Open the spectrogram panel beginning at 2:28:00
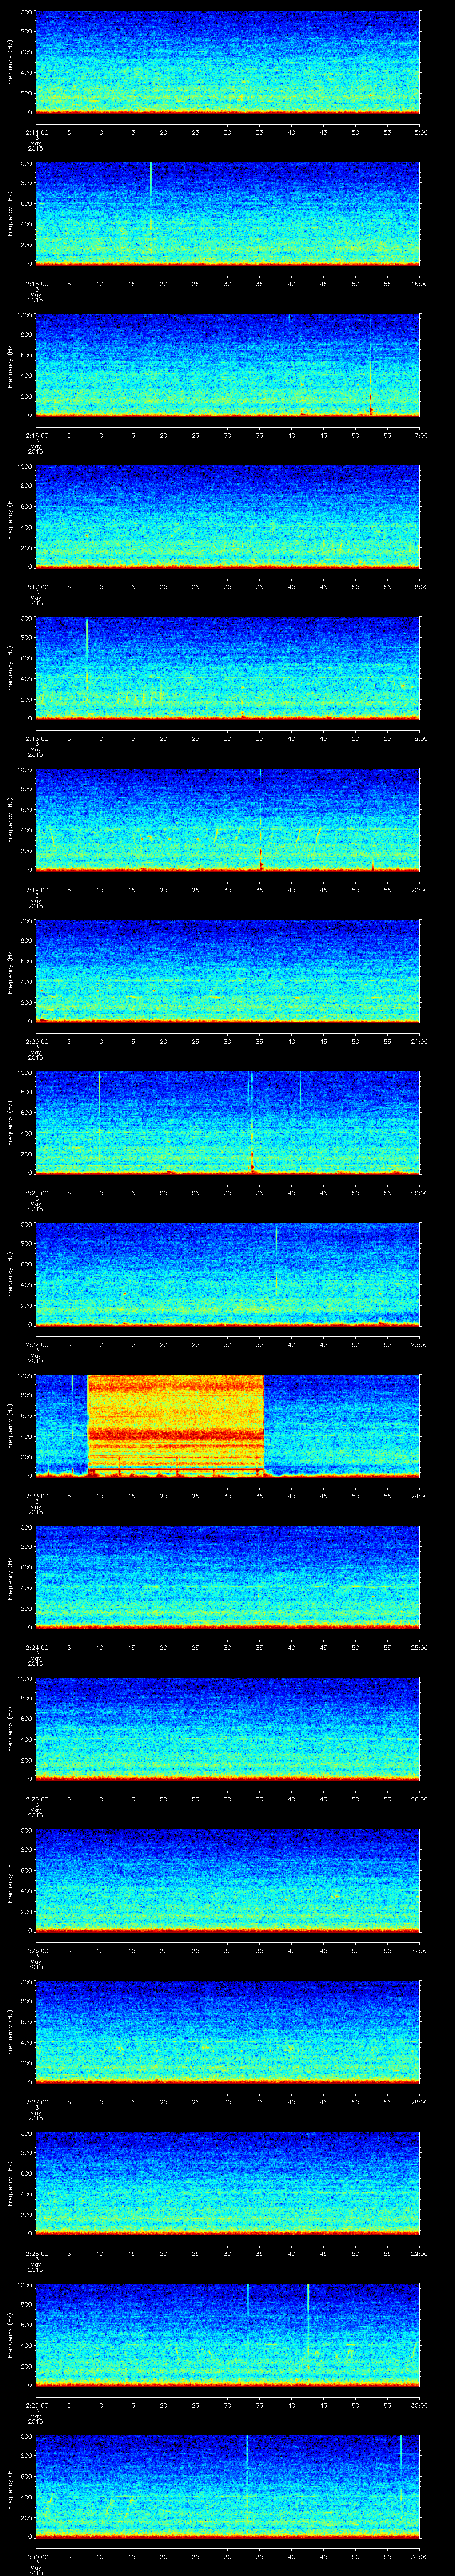455x2576 pixels. point(227,2183)
